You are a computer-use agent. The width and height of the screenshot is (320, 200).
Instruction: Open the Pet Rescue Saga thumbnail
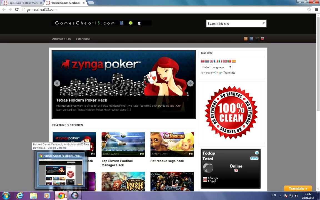pos(172,144)
